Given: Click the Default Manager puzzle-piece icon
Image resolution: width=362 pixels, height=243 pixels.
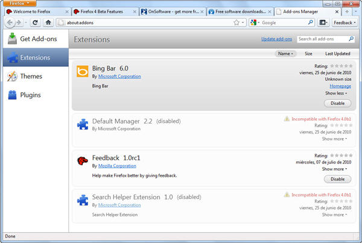Looking at the screenshot, I should point(82,125).
